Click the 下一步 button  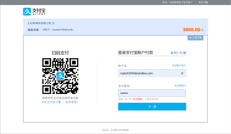coord(152,107)
